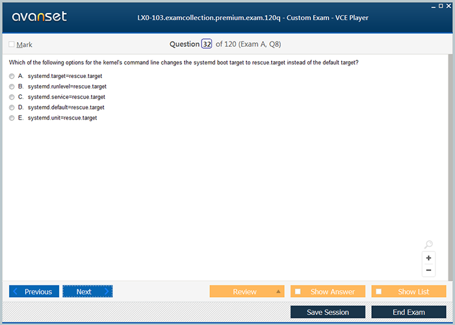This screenshot has height=325, width=455.
Task: Expand the Review dropdown
Action: click(246, 291)
